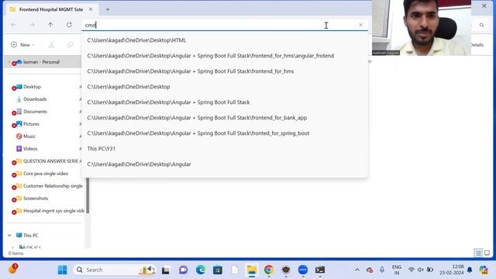The width and height of the screenshot is (496, 279).
Task: Click the Forward navigation arrow
Action: click(x=32, y=25)
